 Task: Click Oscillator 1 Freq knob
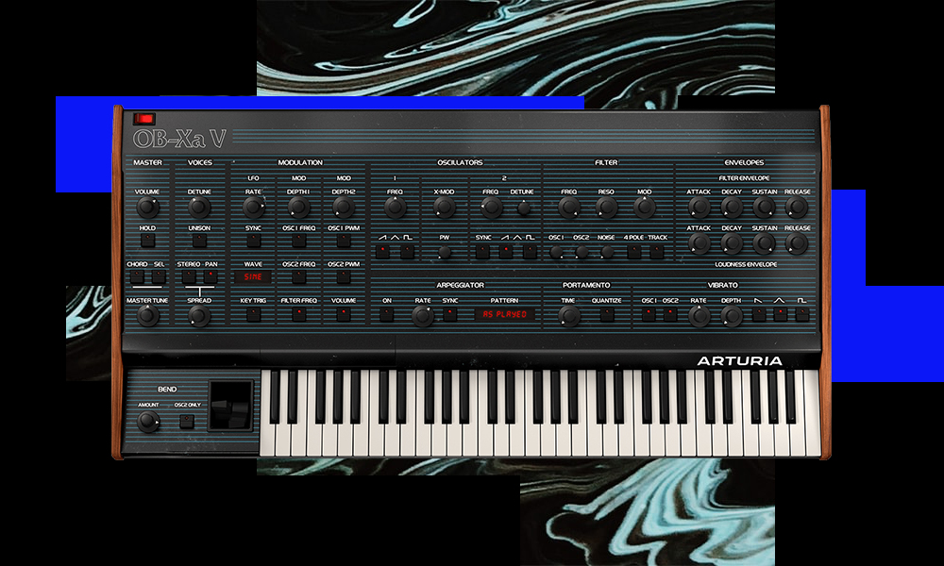[395, 208]
